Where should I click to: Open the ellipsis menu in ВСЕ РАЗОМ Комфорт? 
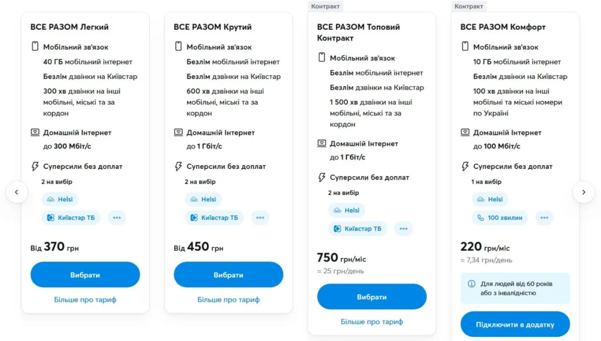click(x=544, y=217)
